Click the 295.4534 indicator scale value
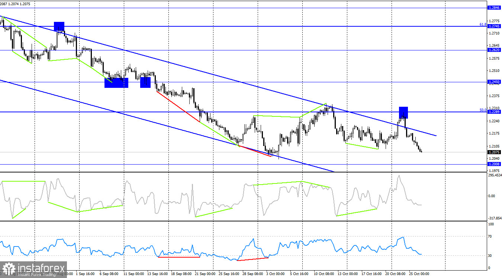 [495, 175]
